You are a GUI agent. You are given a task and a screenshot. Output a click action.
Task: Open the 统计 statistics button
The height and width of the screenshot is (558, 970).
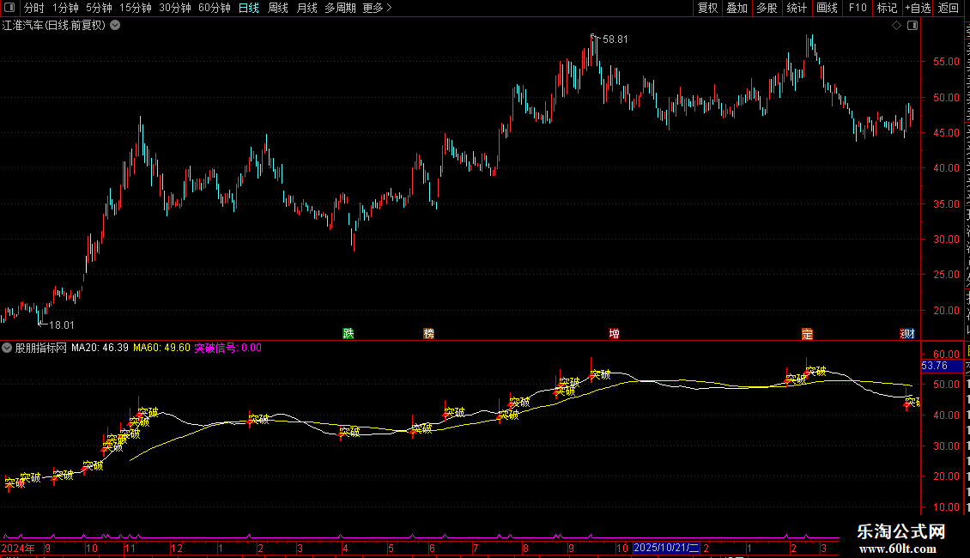point(797,8)
